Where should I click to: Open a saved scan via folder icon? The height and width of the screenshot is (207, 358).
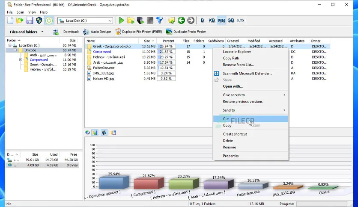pyautogui.click(x=20, y=21)
